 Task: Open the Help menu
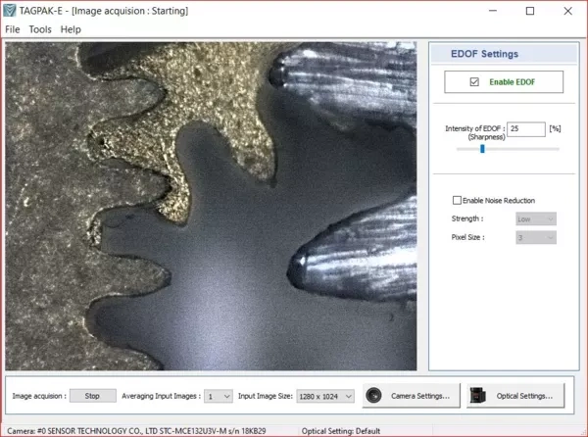[71, 29]
